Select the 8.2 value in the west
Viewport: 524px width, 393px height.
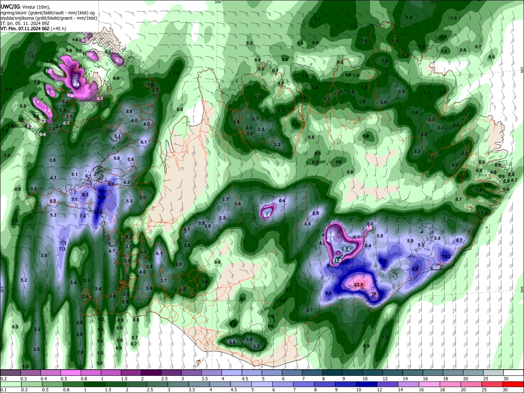point(111,185)
